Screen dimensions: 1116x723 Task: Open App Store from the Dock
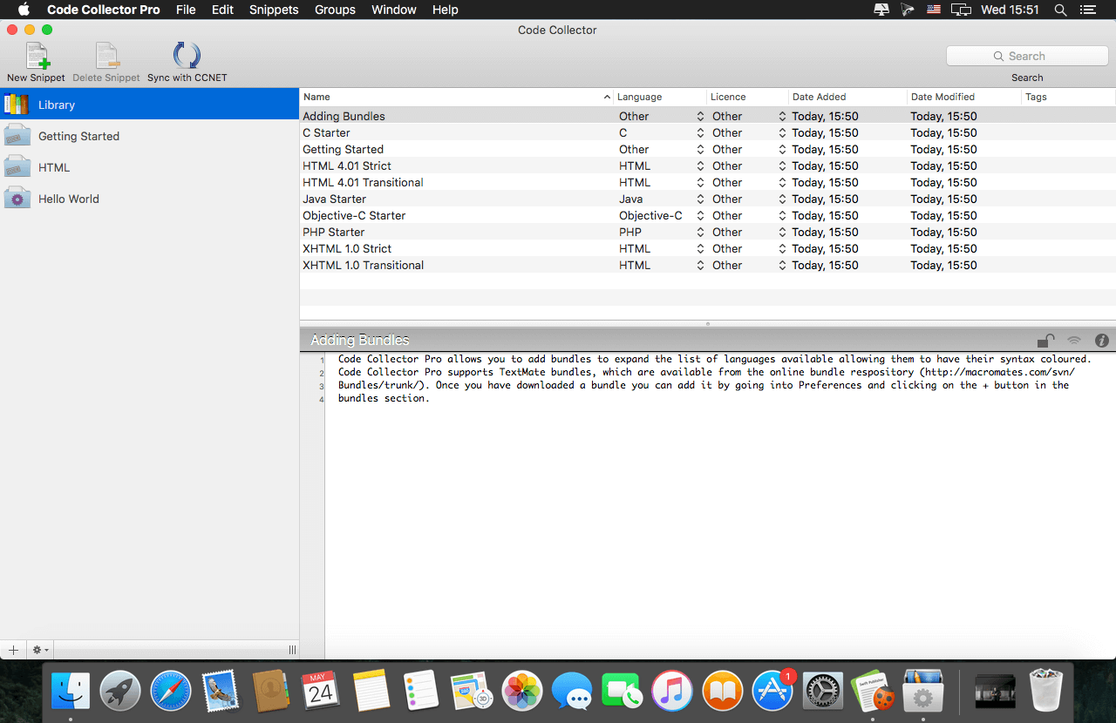coord(772,692)
